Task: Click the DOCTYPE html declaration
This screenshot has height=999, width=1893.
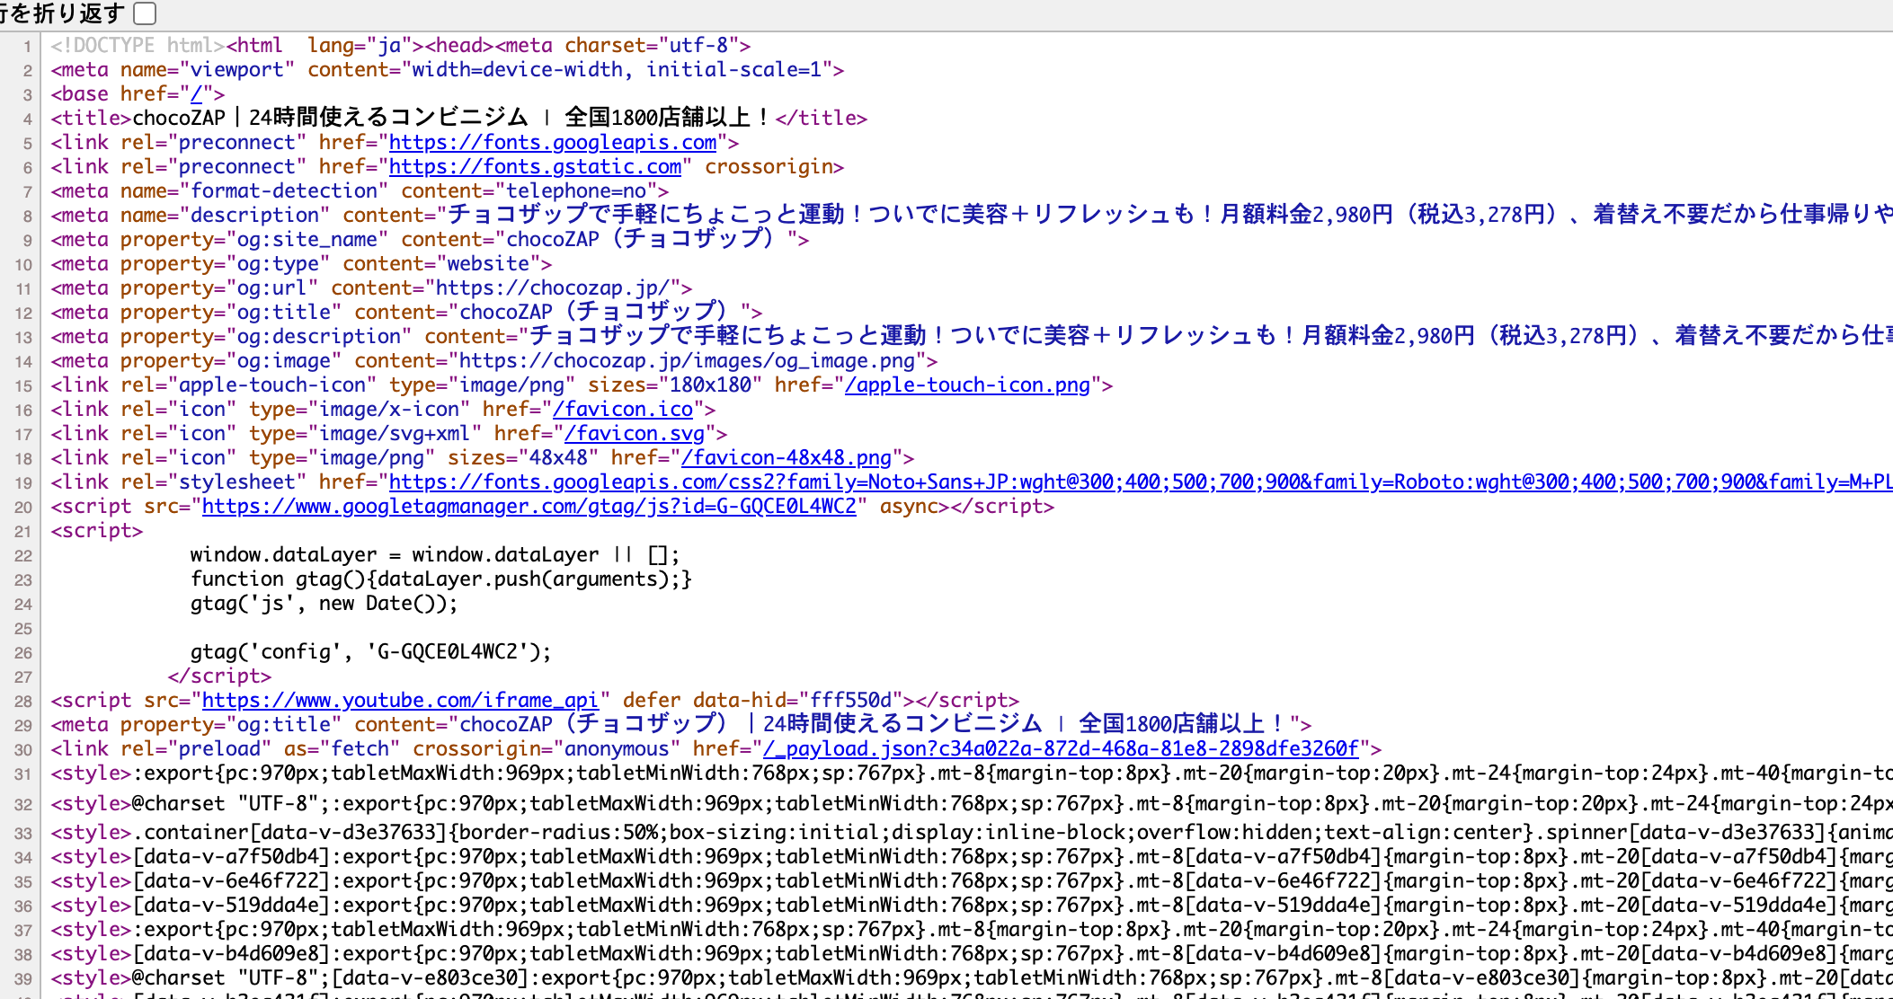Action: click(135, 44)
